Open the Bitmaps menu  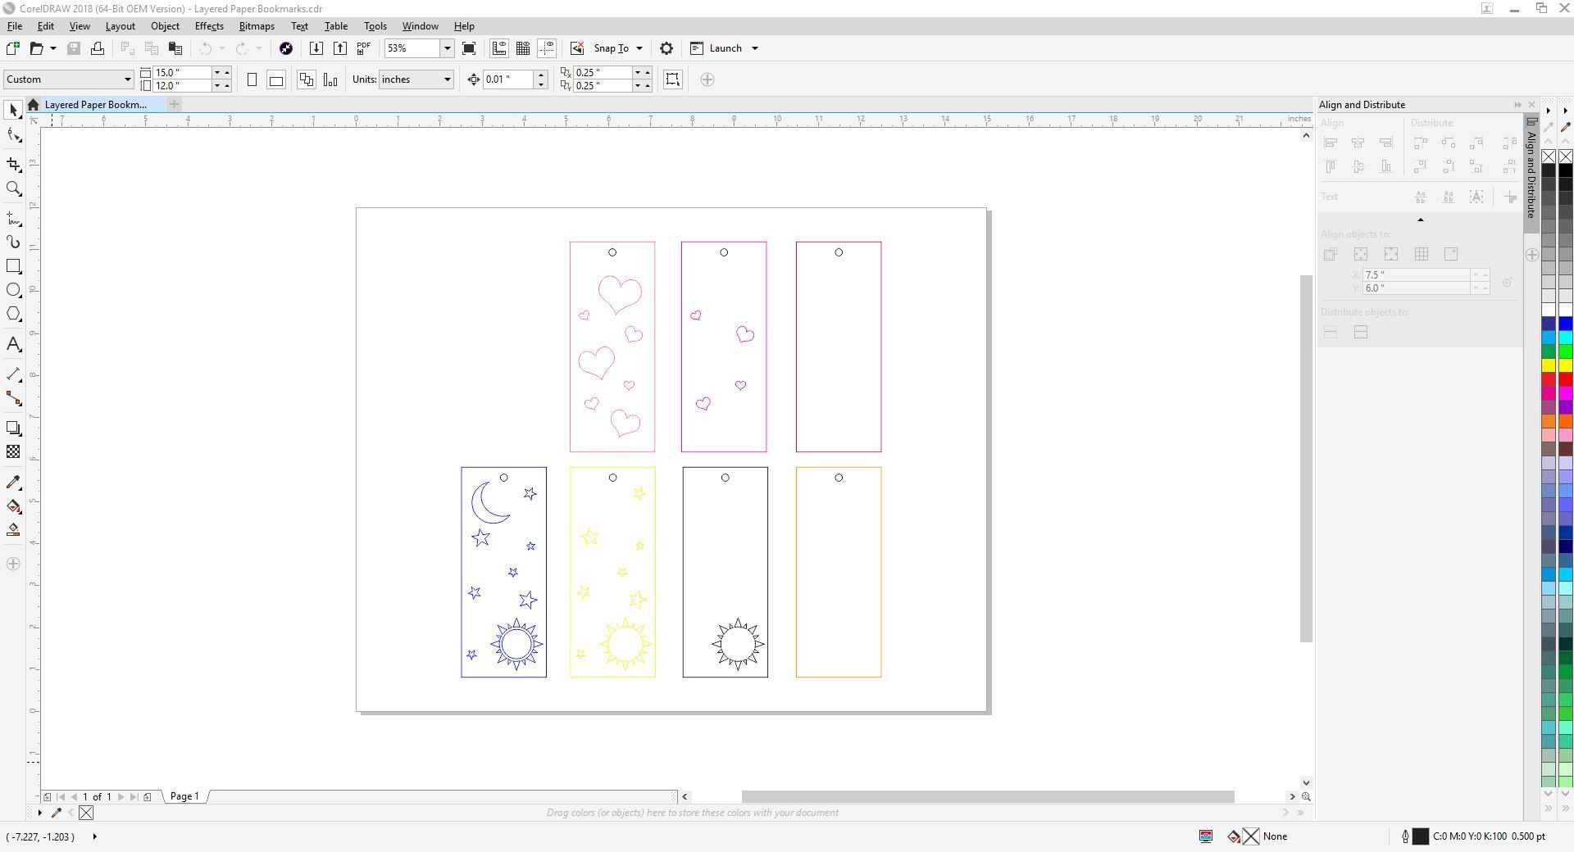point(256,25)
